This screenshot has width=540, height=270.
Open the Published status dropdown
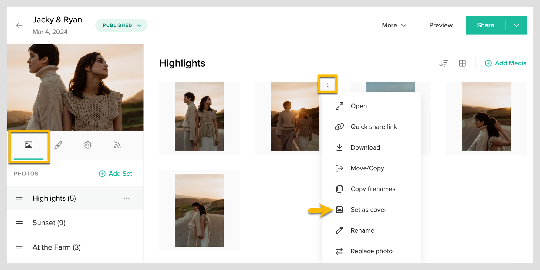coord(121,25)
